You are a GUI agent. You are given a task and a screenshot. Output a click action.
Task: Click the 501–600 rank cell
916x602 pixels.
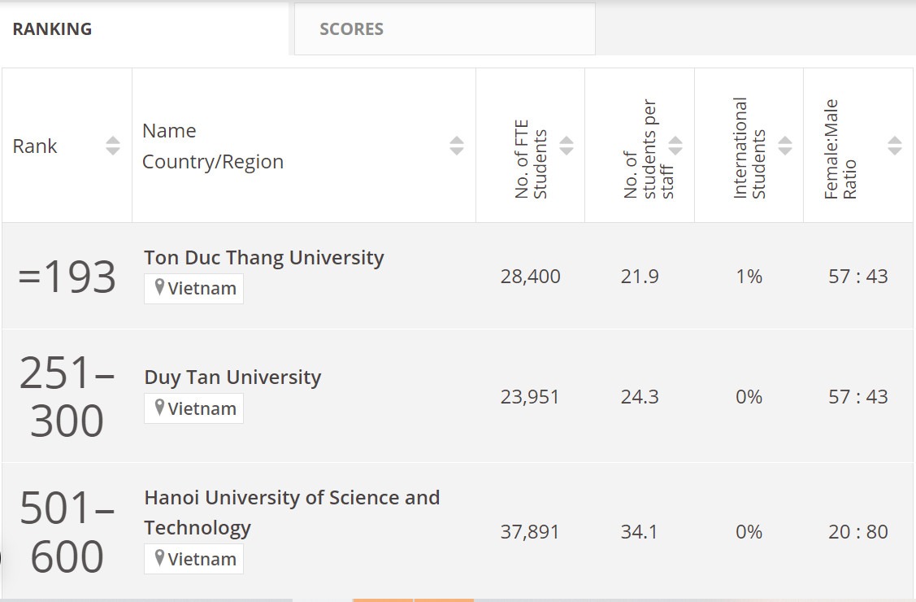coord(67,533)
